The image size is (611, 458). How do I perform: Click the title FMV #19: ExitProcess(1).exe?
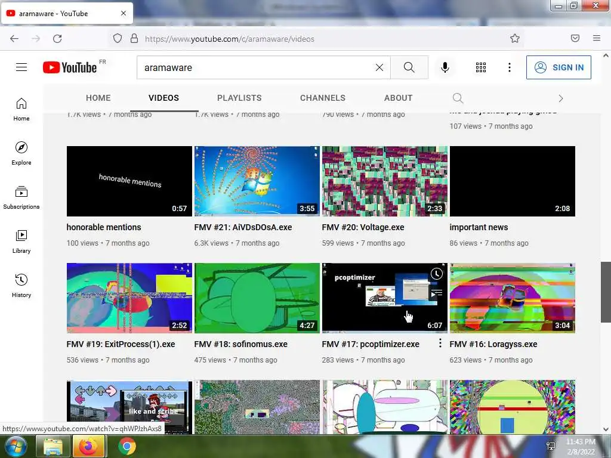121,344
